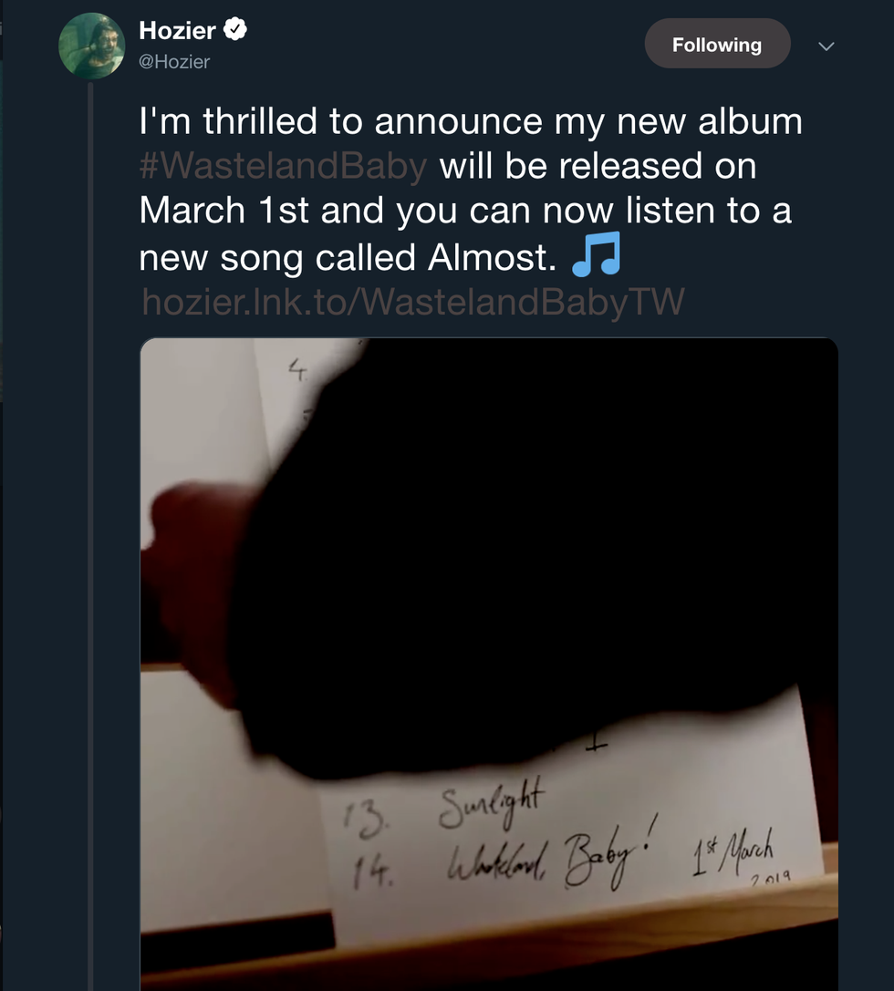Open Hozier's profile picture avatar
Image resolution: width=894 pixels, height=991 pixels.
pos(91,46)
